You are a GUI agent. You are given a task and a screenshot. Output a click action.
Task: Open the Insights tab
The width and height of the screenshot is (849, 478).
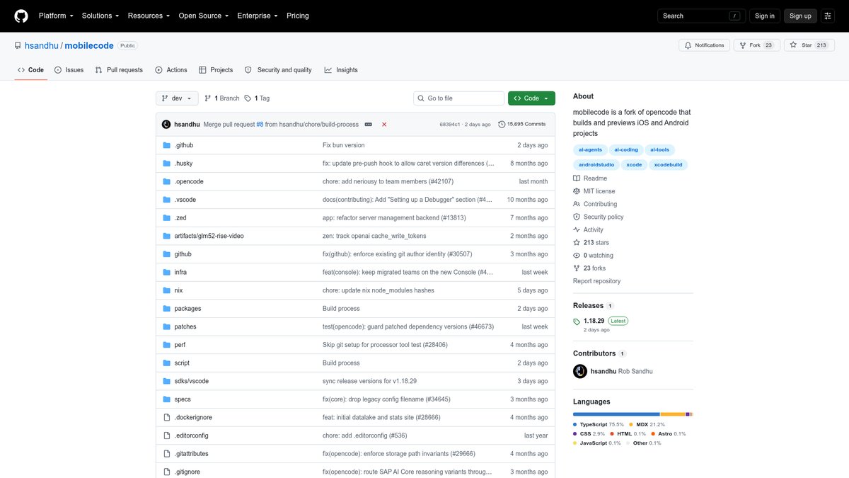(341, 70)
